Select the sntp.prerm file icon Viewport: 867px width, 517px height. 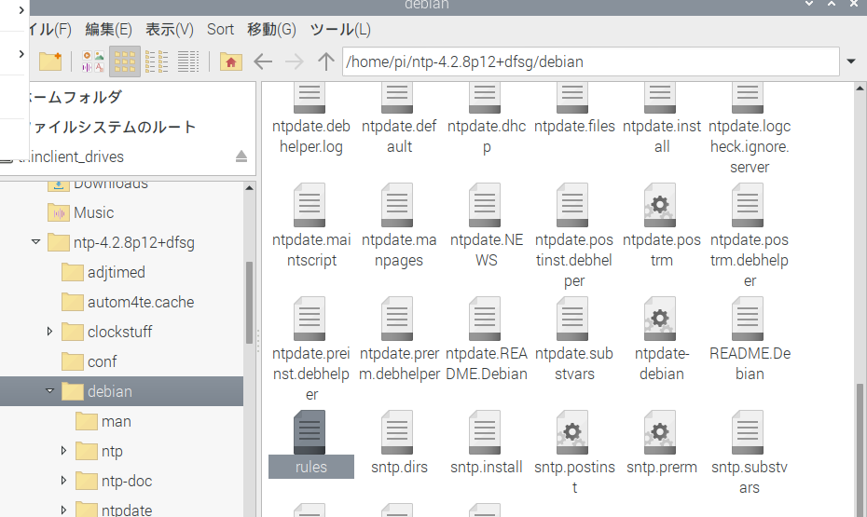pyautogui.click(x=660, y=432)
